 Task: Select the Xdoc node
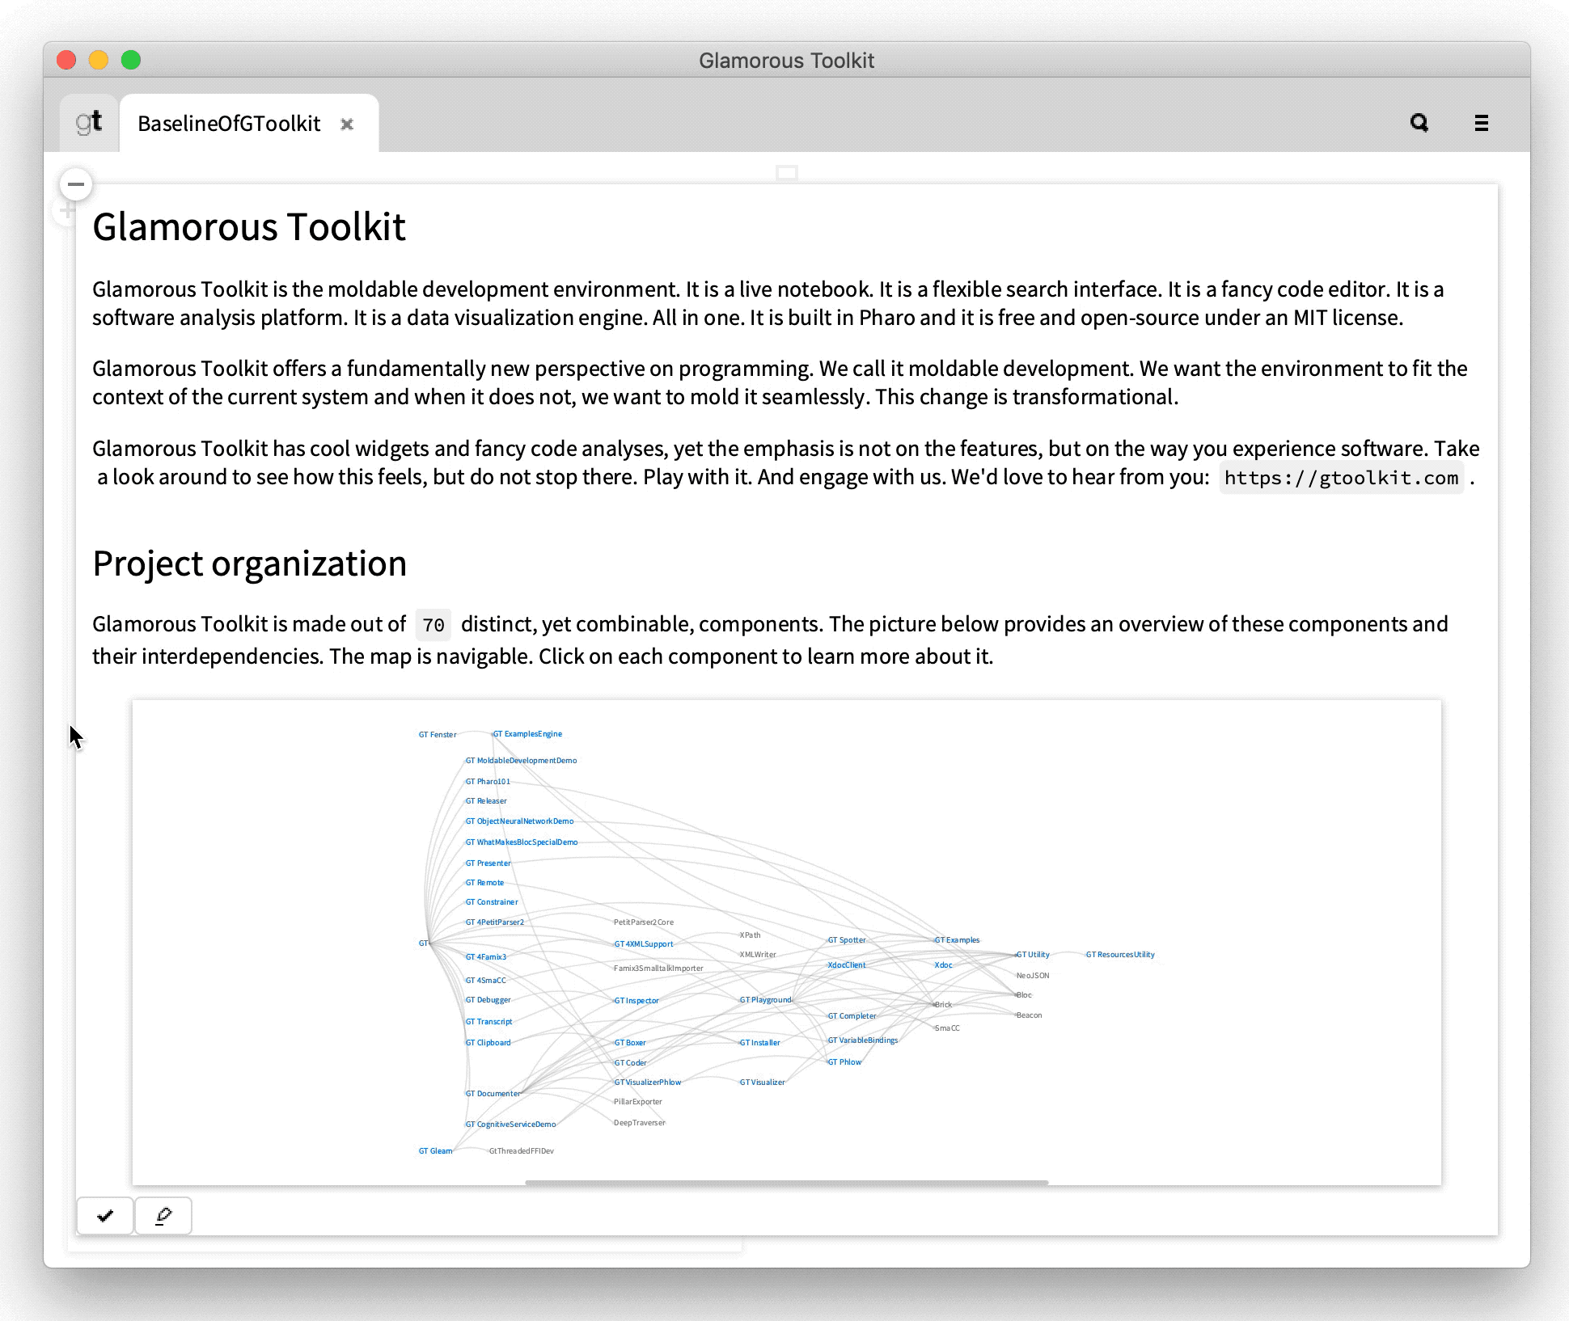tap(943, 965)
